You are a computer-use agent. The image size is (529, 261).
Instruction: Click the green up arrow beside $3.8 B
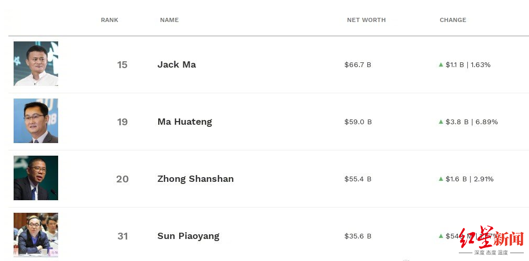[441, 122]
